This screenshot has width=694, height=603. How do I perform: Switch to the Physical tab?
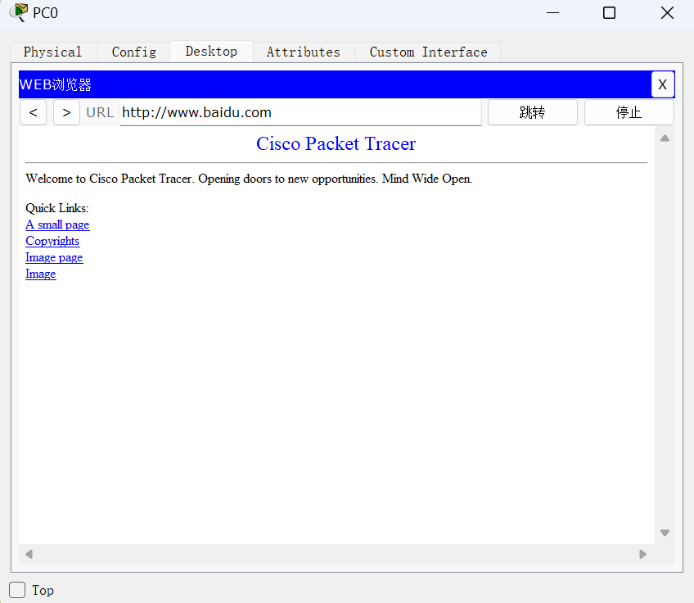tap(53, 52)
